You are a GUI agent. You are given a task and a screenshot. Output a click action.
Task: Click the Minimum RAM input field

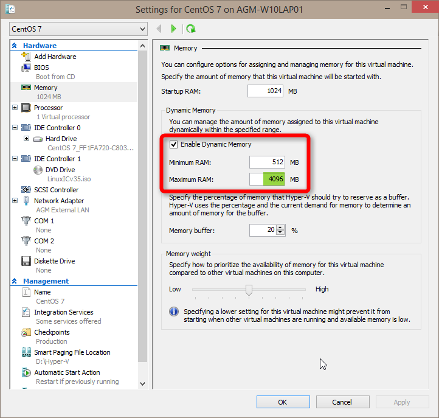coord(267,162)
